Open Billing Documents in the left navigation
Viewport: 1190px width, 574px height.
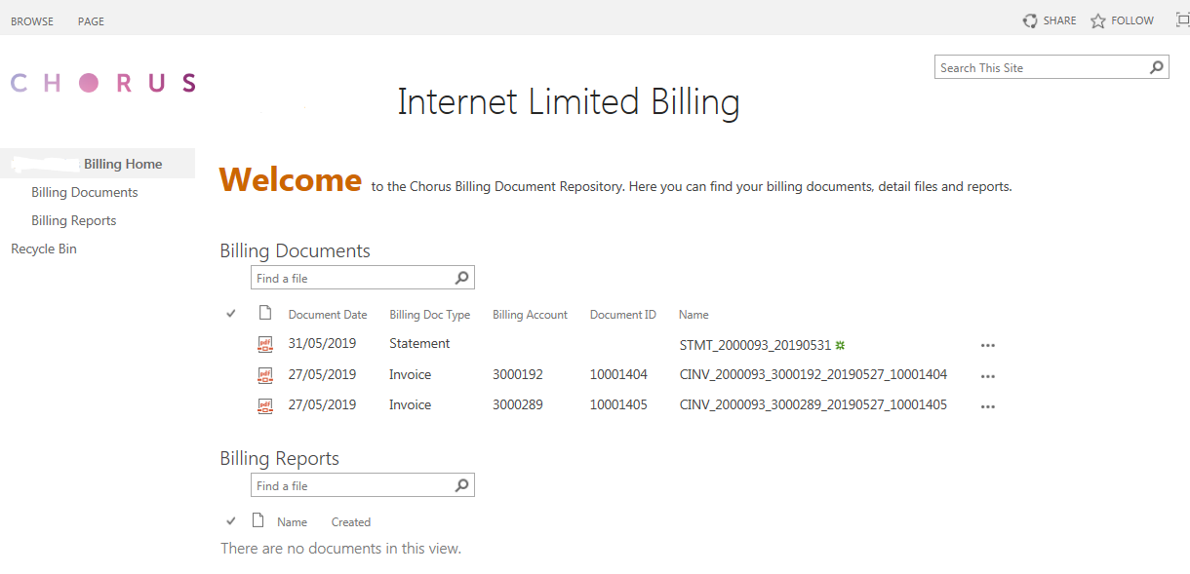(x=85, y=192)
